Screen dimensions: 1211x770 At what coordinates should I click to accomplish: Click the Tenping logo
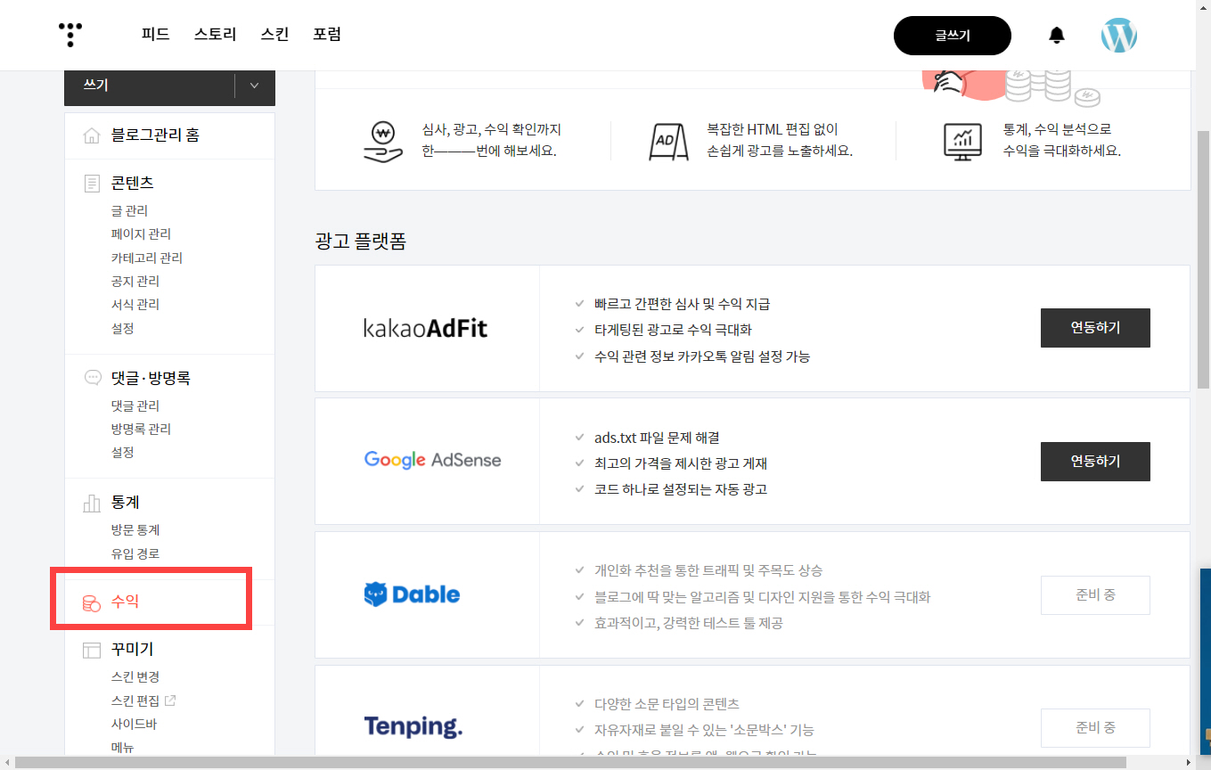pos(413,726)
